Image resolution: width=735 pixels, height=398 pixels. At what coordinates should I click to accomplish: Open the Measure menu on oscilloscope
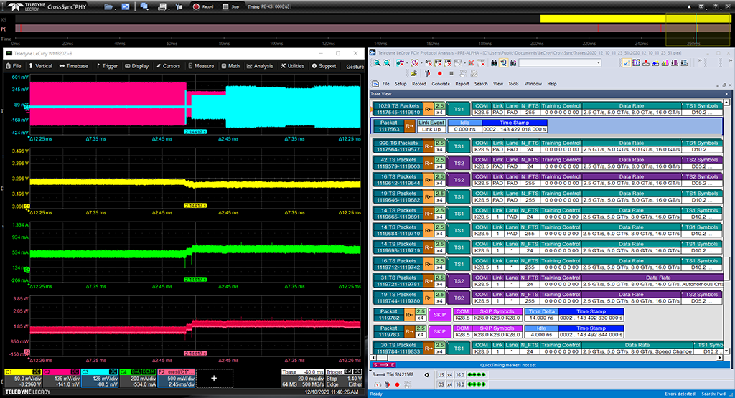pyautogui.click(x=200, y=66)
